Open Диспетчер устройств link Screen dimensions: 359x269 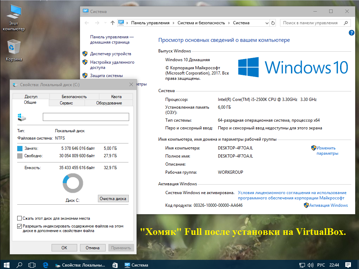111,54
